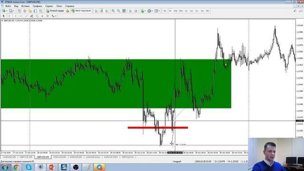Open the Файл menu
The image size is (304, 171).
(8, 6)
